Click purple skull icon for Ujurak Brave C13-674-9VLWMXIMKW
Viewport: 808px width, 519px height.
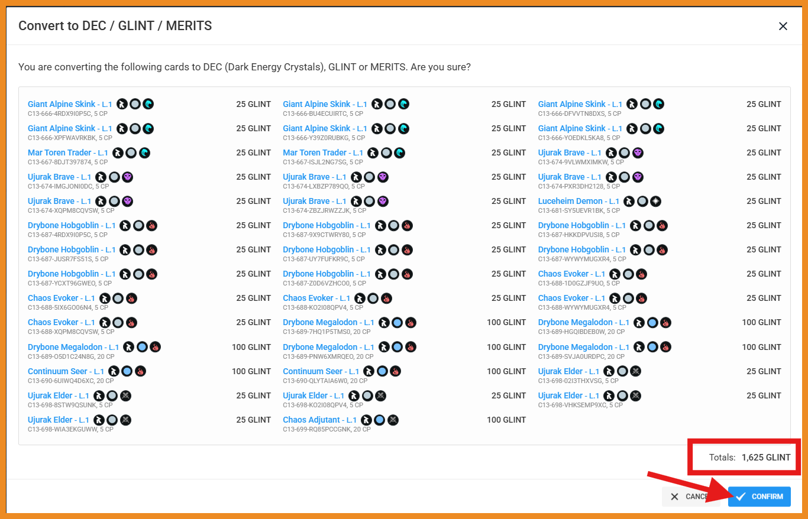pos(638,153)
